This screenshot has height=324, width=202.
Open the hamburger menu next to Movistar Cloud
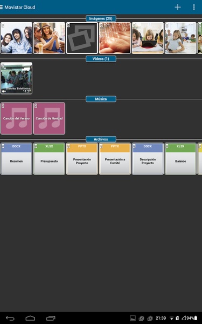click(x=1, y=7)
